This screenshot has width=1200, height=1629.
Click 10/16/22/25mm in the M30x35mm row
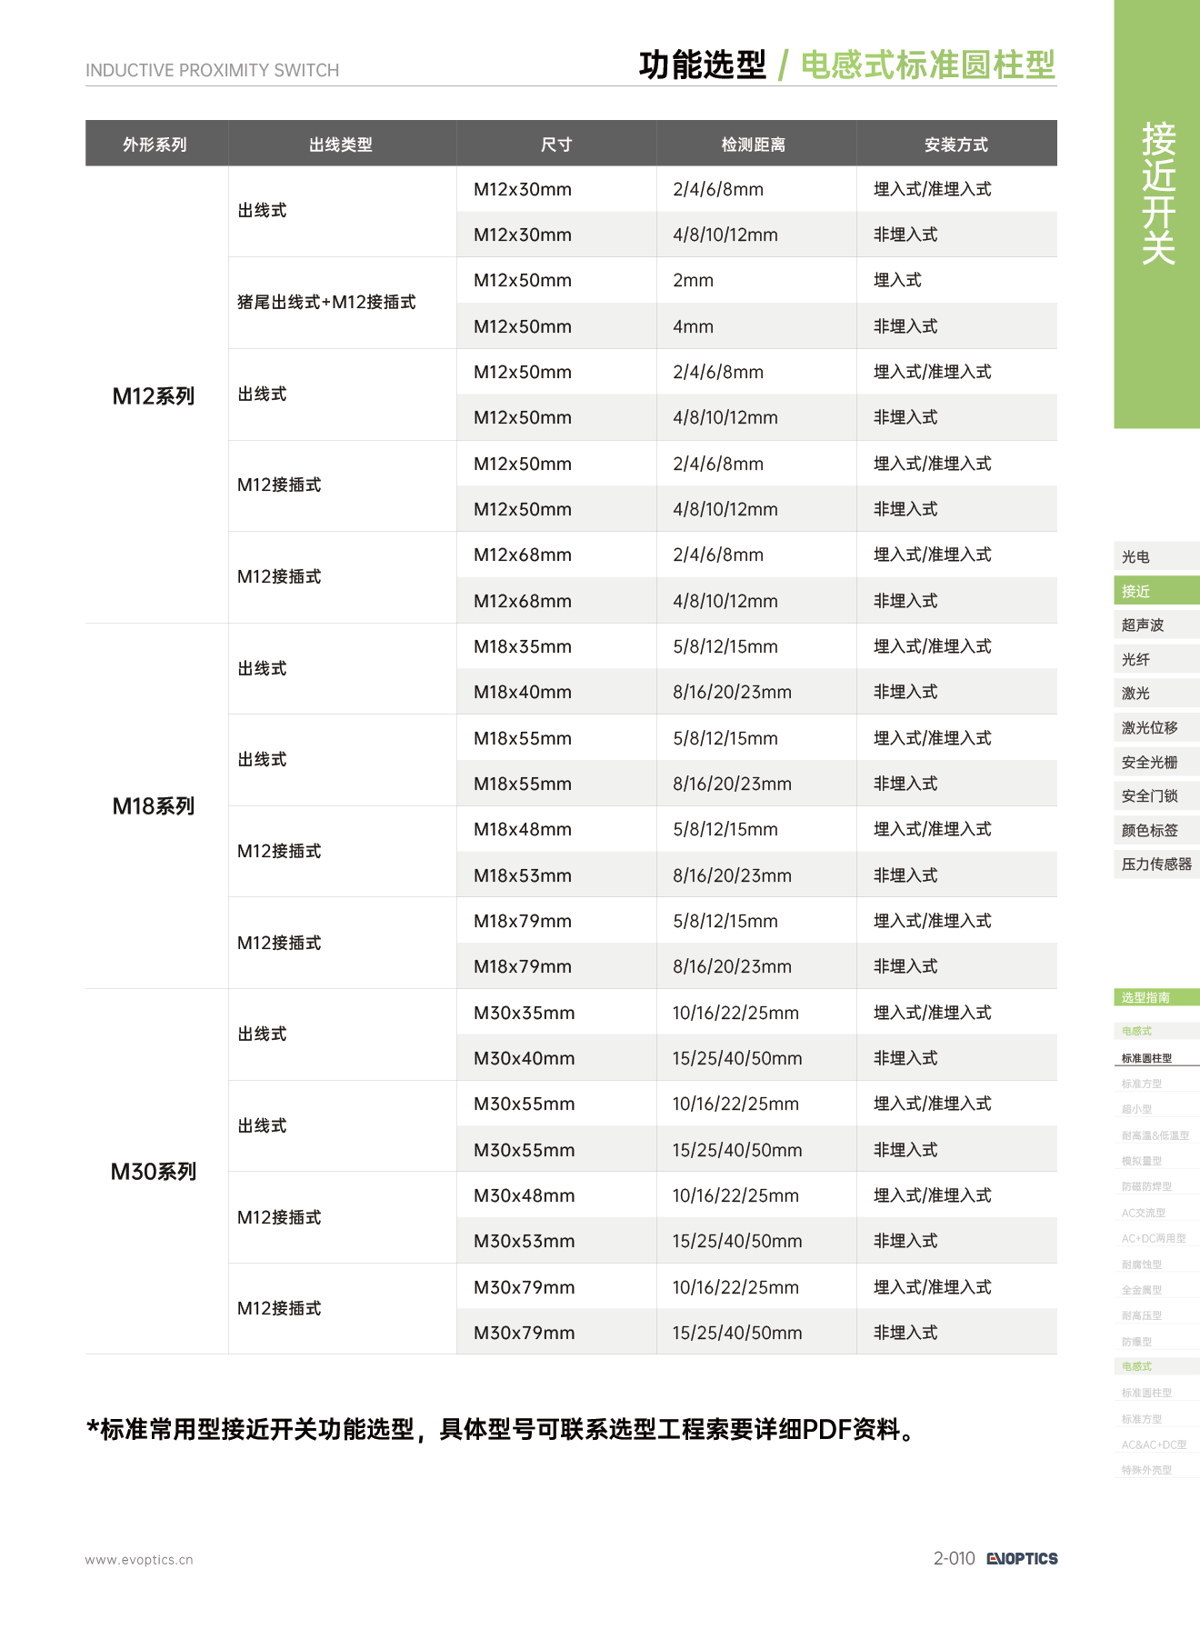pyautogui.click(x=756, y=1013)
